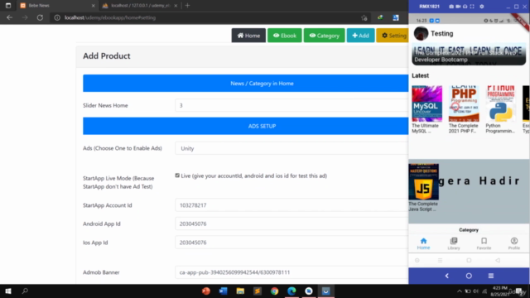Start recording in RMX1821 mirror window
Viewport: 530px width, 298px height.
click(458, 7)
